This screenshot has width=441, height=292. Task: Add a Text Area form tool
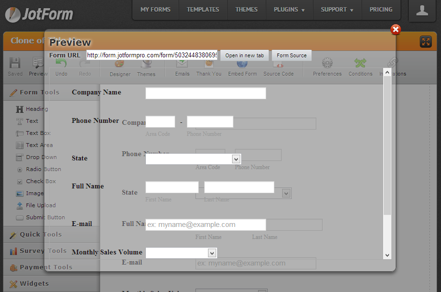(34, 146)
